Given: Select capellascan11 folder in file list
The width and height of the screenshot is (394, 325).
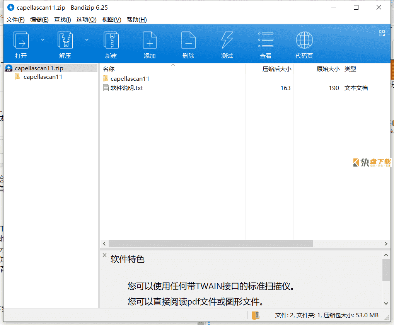Looking at the screenshot, I should point(130,79).
